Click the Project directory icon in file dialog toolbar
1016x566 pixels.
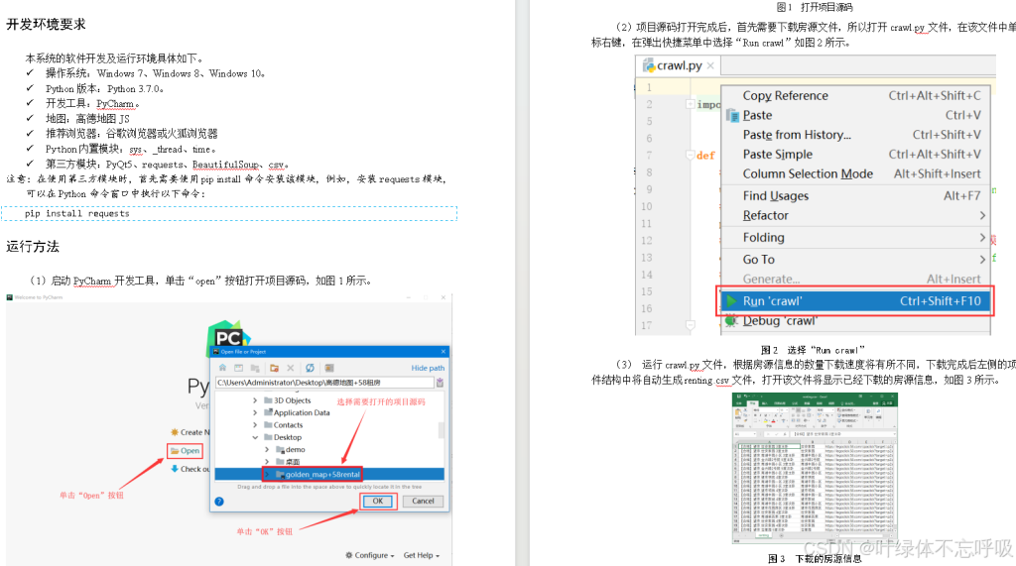[255, 368]
